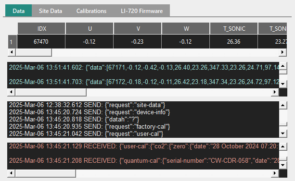Click right arrow of RECEIVED log horizontal scrollbar

[x=275, y=173]
